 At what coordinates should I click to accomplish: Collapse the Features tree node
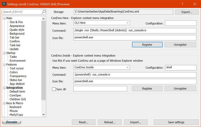tap(4, 65)
